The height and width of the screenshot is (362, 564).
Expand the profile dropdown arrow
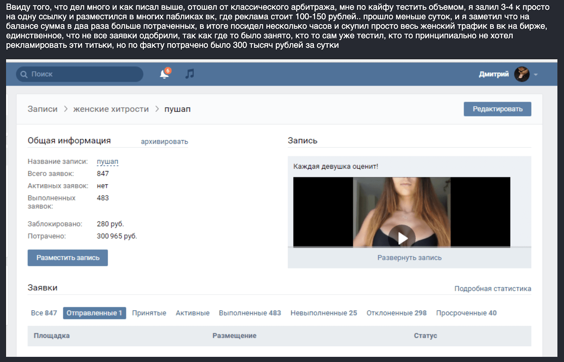tap(536, 75)
